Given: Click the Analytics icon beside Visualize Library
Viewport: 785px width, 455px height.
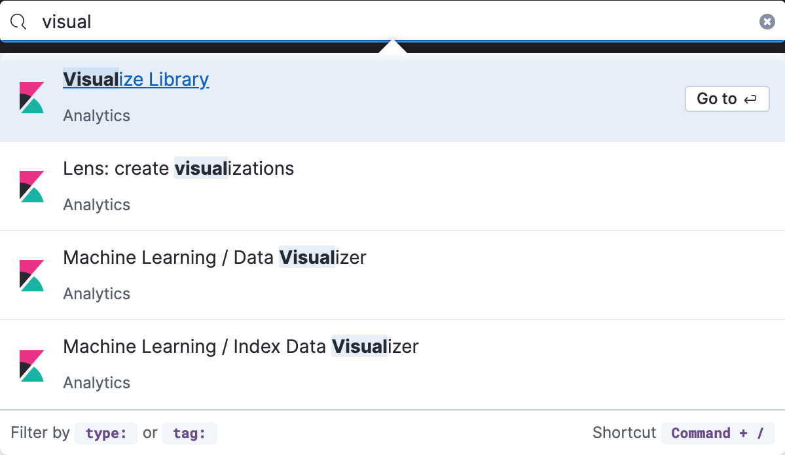Looking at the screenshot, I should click(31, 97).
